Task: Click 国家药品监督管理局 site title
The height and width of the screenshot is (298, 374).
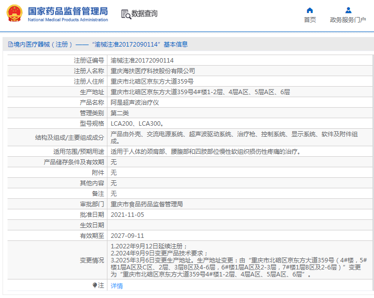Action: tap(68, 11)
